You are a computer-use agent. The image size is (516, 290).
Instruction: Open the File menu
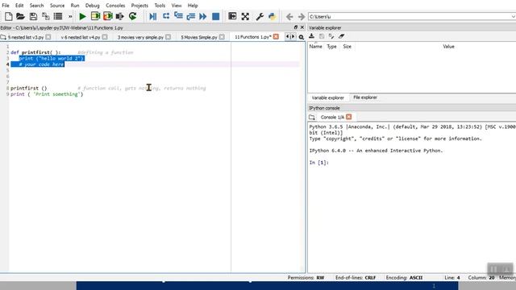6,6
